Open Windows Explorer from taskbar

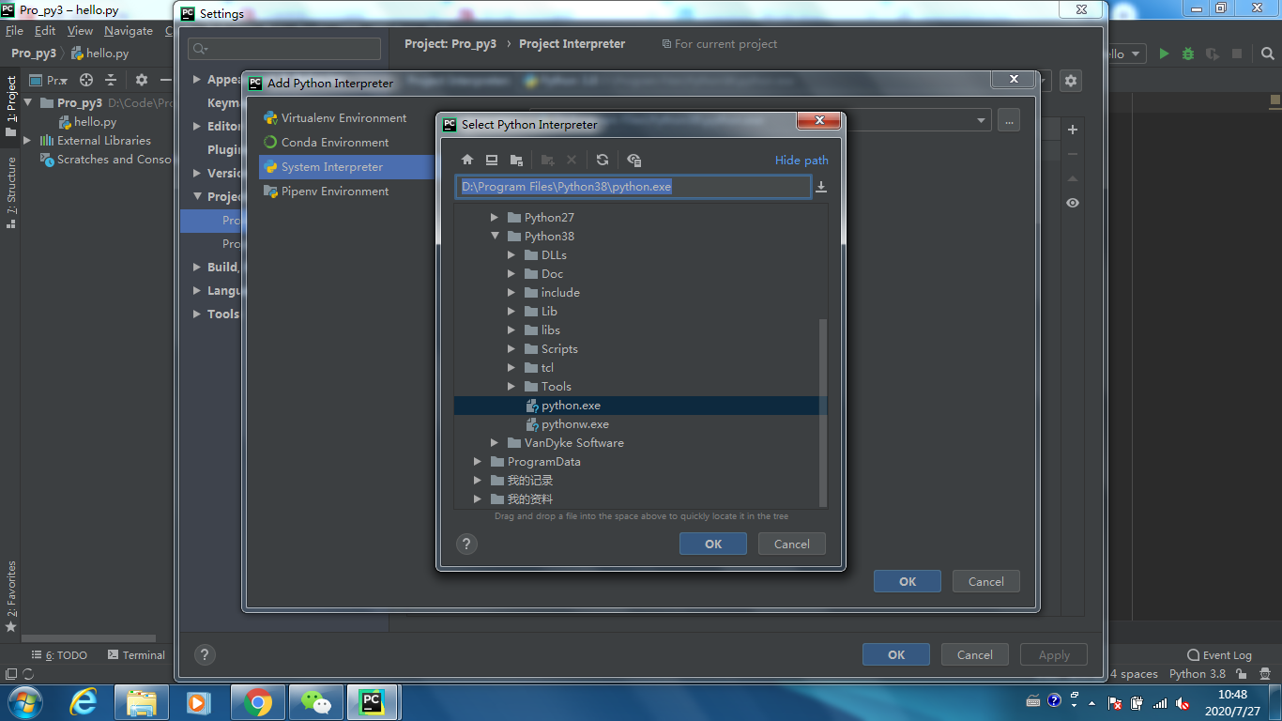click(x=142, y=701)
